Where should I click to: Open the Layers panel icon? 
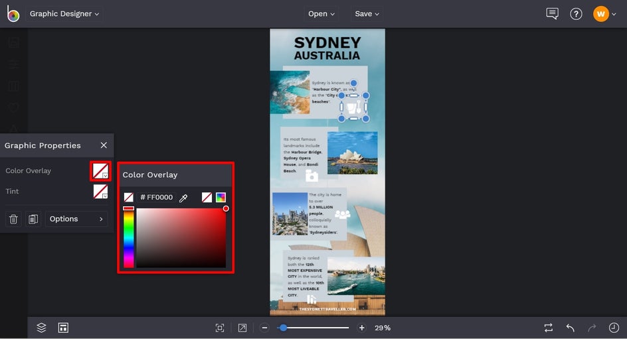[x=42, y=328]
